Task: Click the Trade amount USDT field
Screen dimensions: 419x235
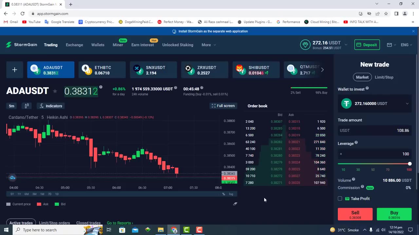Action: [x=375, y=131]
